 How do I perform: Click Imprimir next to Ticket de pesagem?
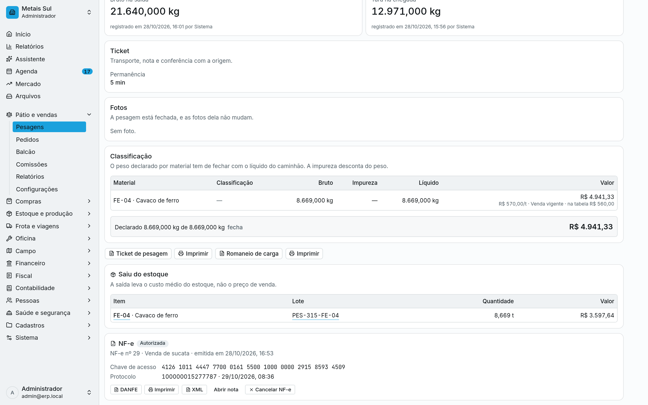pyautogui.click(x=193, y=254)
